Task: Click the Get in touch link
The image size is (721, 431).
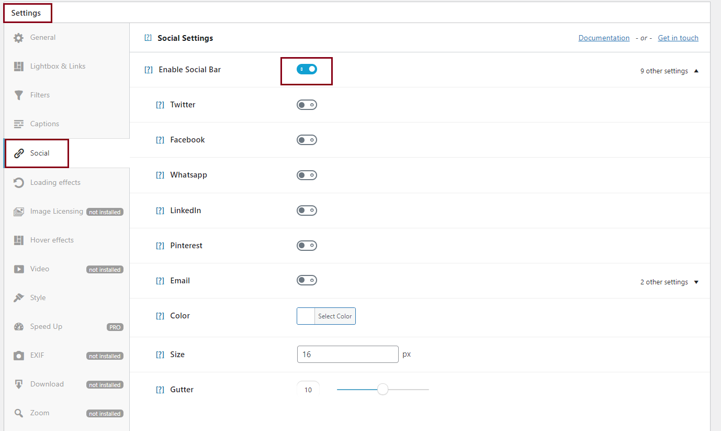Action: pos(678,38)
